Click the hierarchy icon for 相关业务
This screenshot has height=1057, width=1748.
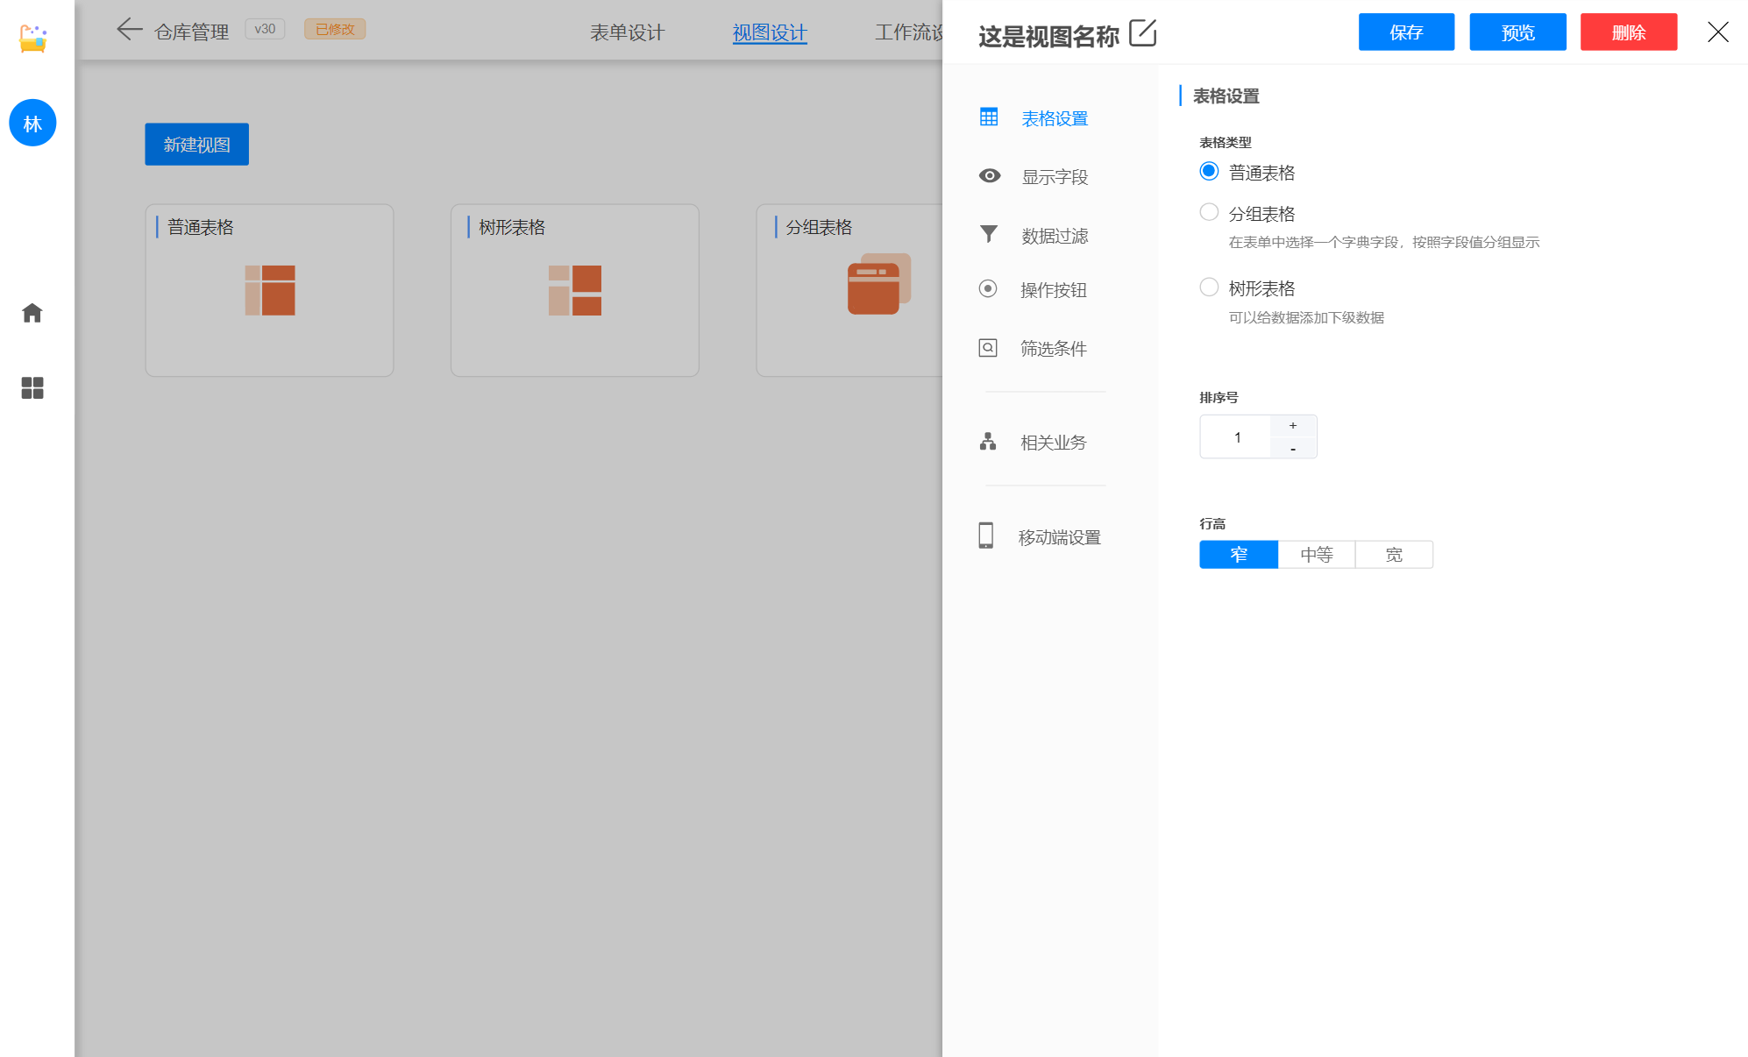point(988,441)
